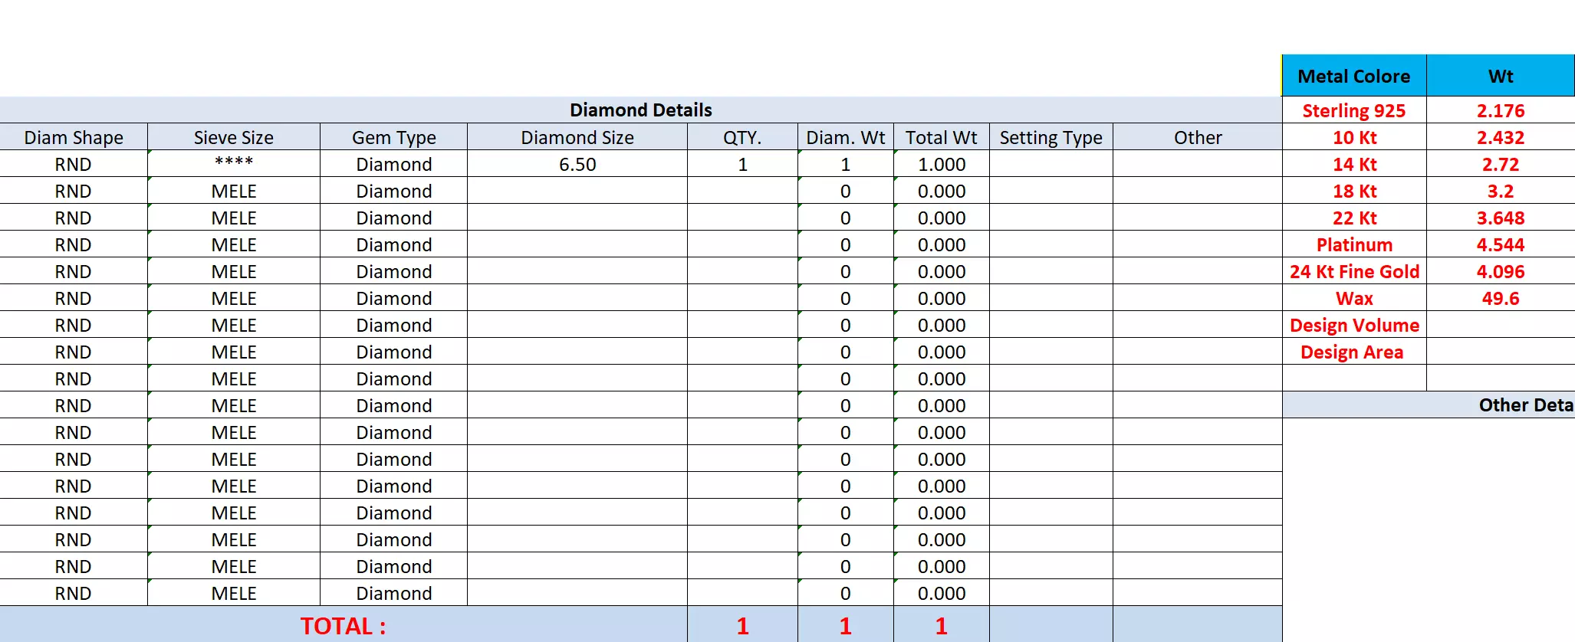Select the 14 Kt cell

(x=1354, y=164)
